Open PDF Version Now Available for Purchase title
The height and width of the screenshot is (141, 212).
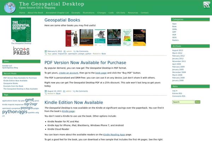point(85,63)
